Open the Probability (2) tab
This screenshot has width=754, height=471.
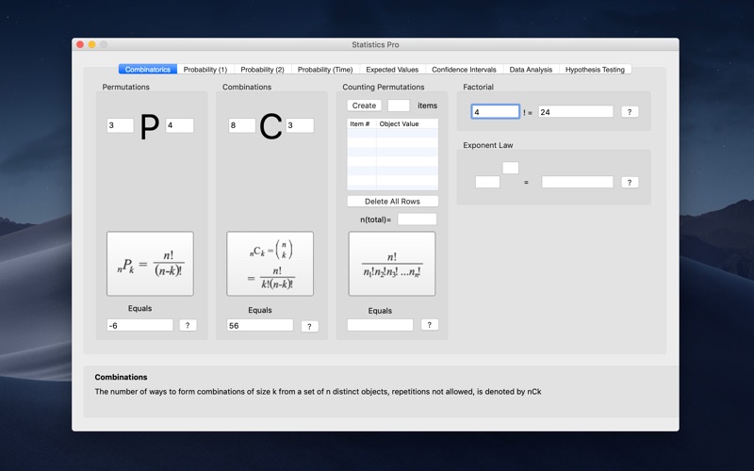click(263, 69)
